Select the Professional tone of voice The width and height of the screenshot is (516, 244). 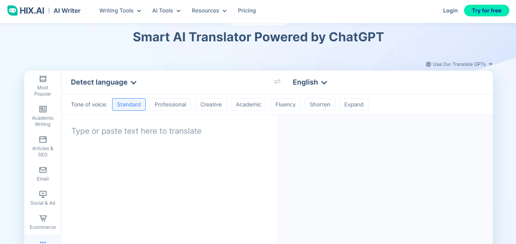pyautogui.click(x=170, y=104)
